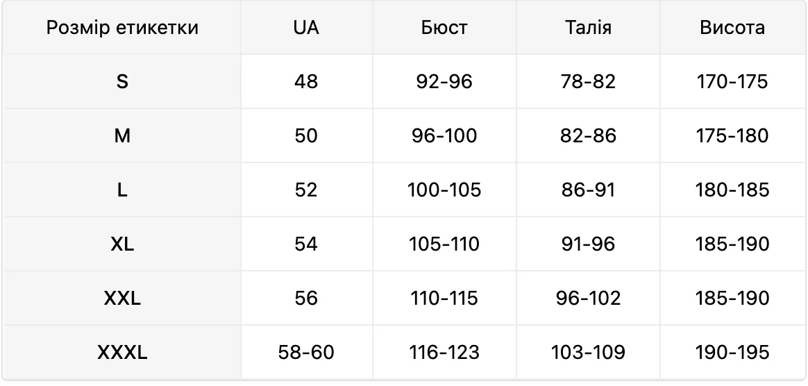Select the height value 170-175

[732, 81]
